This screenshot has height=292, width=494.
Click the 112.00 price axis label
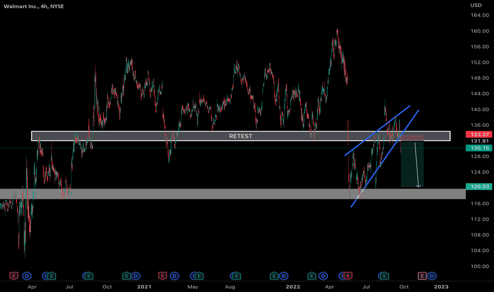click(480, 219)
